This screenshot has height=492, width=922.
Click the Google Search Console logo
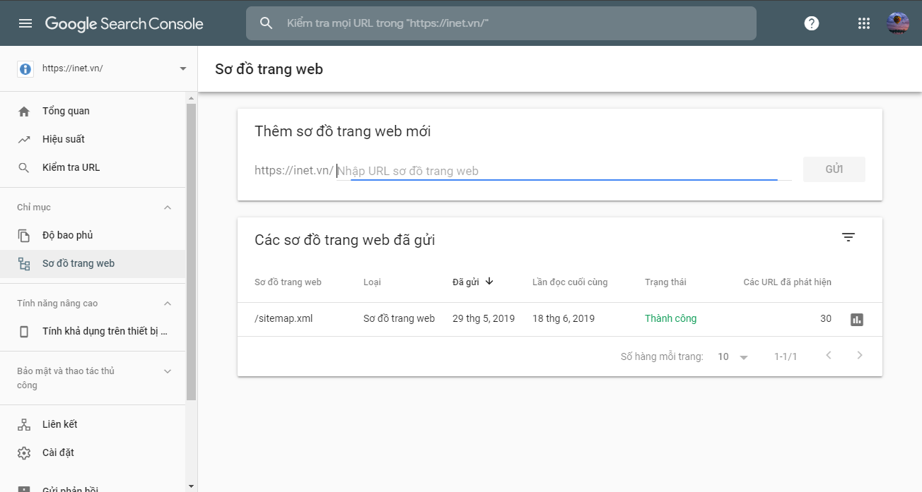[124, 23]
